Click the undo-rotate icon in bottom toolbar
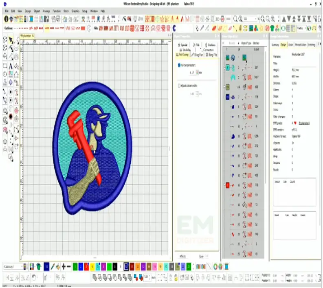 [34, 278]
